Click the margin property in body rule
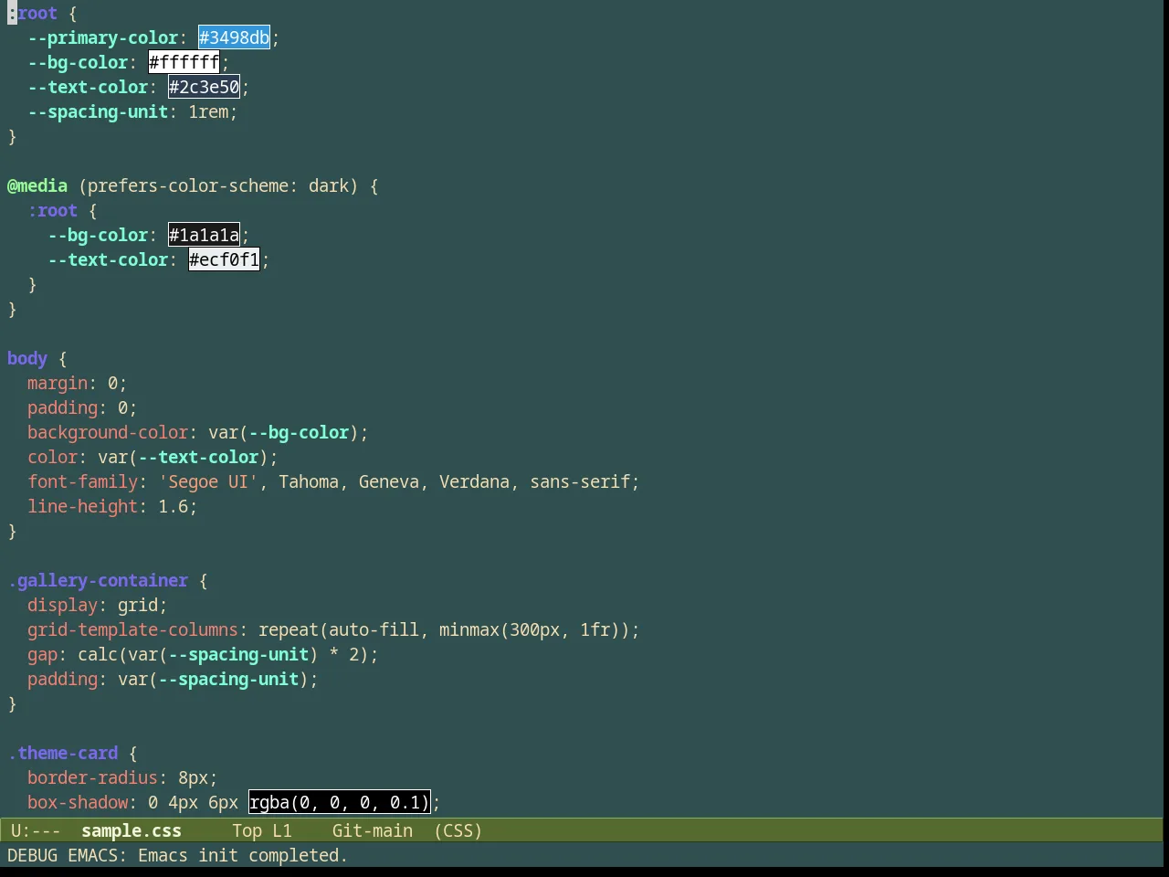 [58, 383]
